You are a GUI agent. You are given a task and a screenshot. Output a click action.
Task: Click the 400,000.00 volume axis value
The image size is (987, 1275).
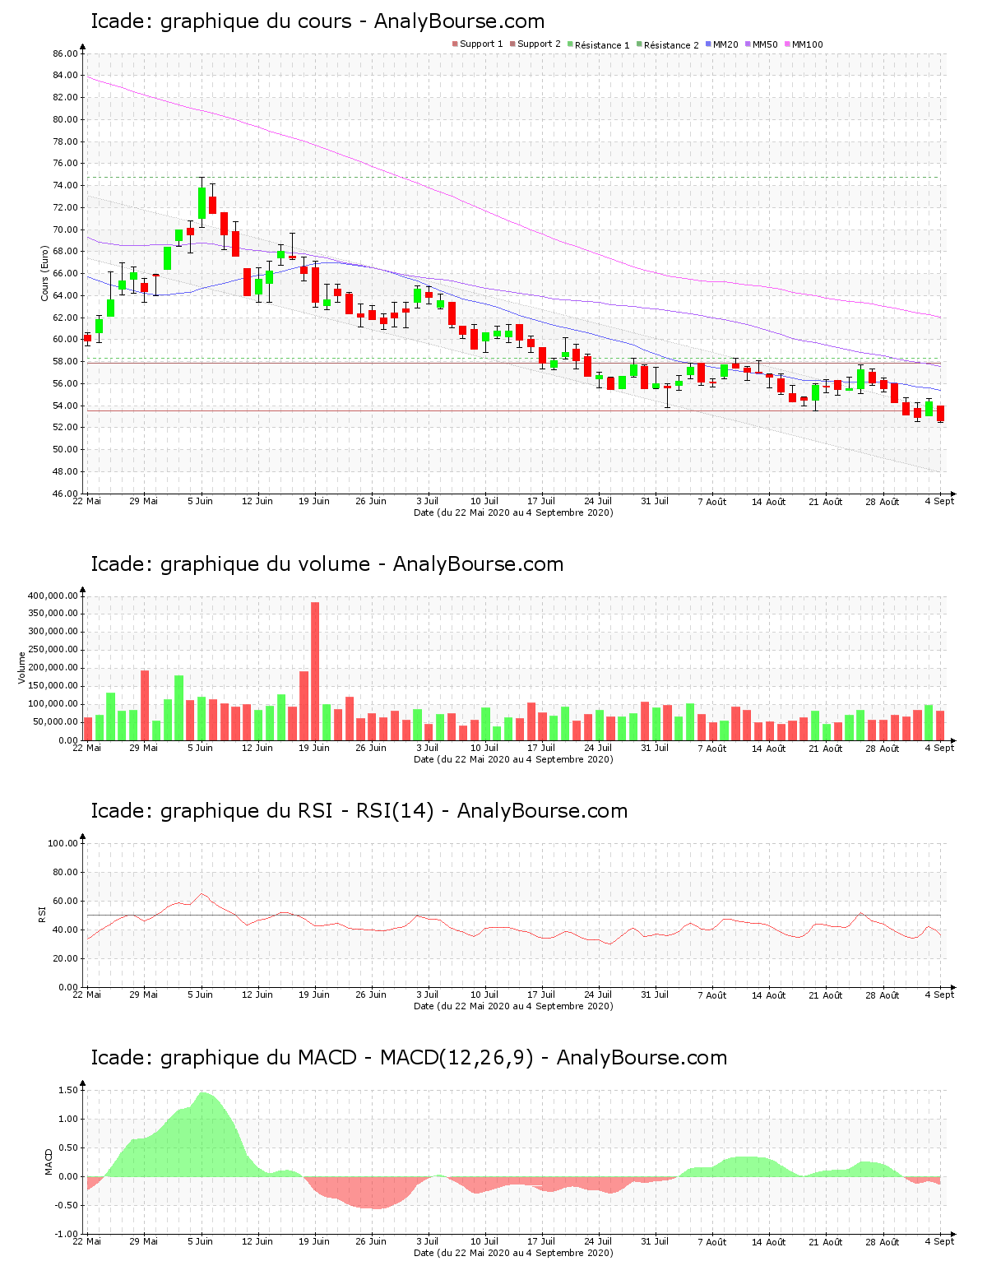53,596
